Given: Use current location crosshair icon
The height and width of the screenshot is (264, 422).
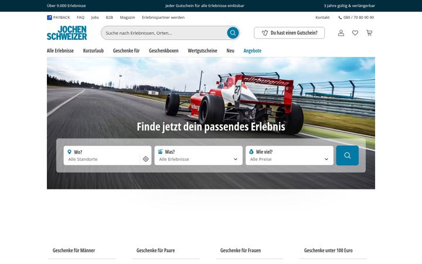Looking at the screenshot, I should tap(145, 159).
